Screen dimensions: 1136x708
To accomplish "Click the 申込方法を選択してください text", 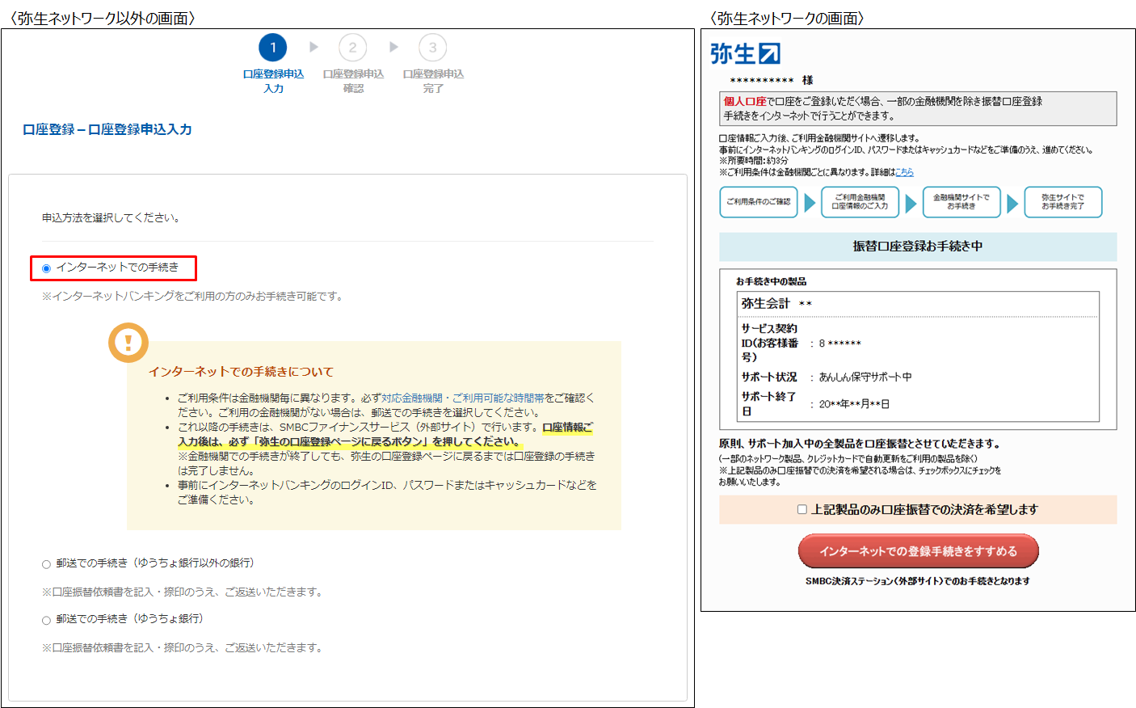I will tap(111, 218).
